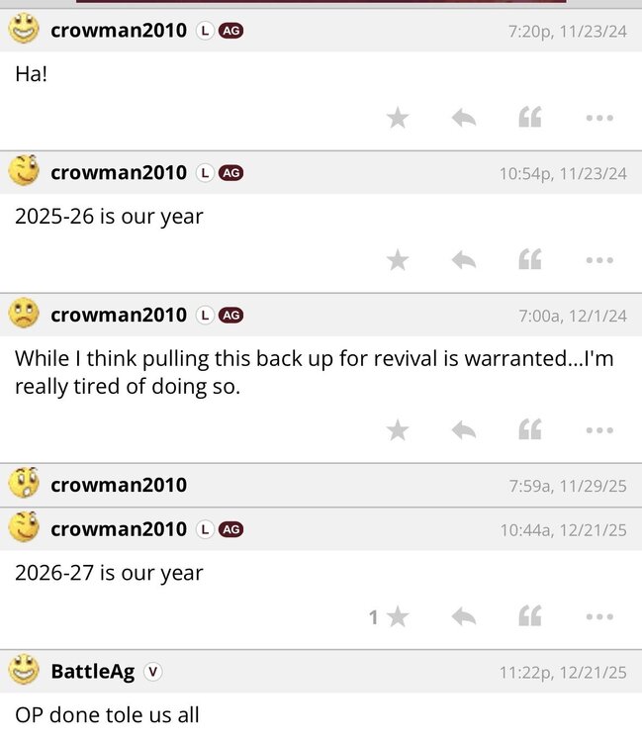This screenshot has width=642, height=742.
Task: Quote the "2026-27 is our year" post
Action: pyautogui.click(x=530, y=616)
